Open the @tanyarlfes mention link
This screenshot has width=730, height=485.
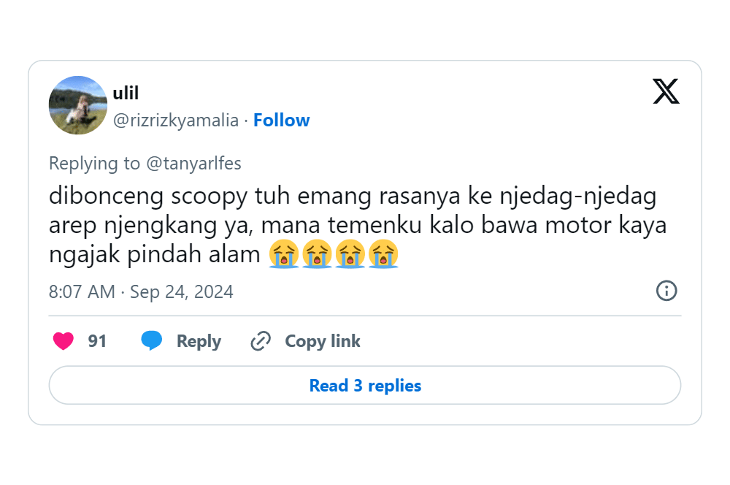[193, 164]
